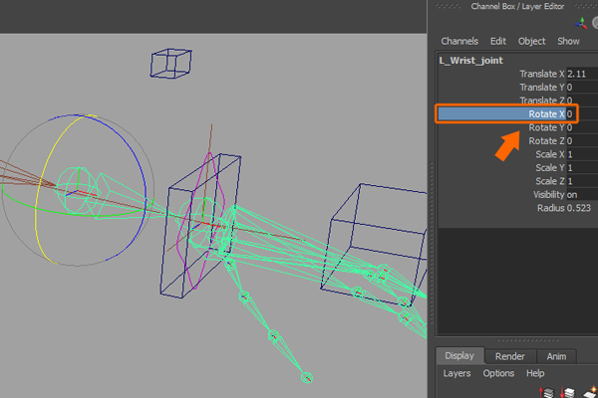The height and width of the screenshot is (398, 598).
Task: Click the Channel Box / Layer Editor title
Action: click(x=517, y=6)
